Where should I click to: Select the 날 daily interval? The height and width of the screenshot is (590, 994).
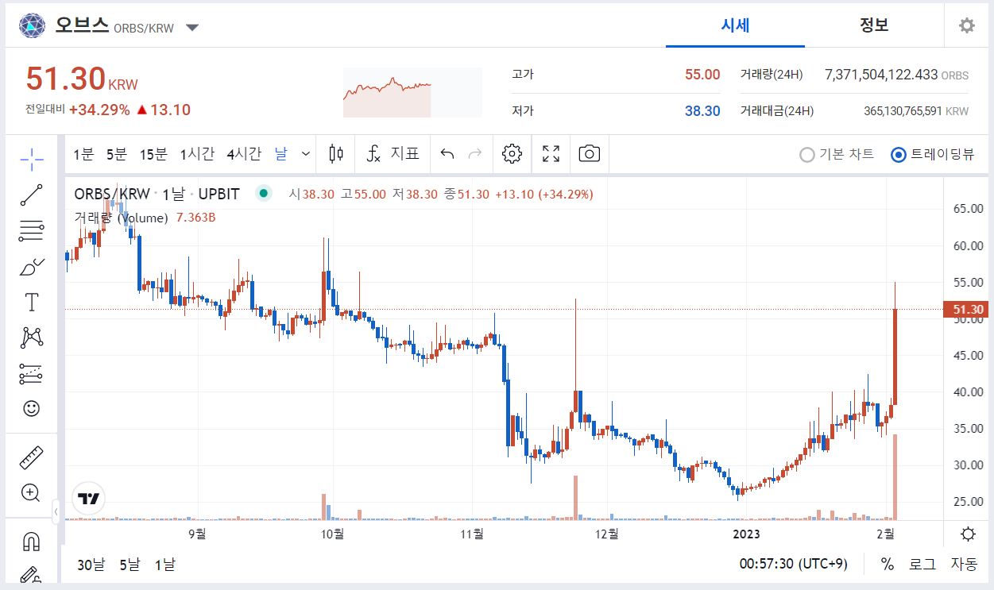pyautogui.click(x=281, y=154)
